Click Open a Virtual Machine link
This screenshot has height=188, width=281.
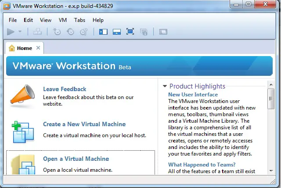tap(76, 159)
